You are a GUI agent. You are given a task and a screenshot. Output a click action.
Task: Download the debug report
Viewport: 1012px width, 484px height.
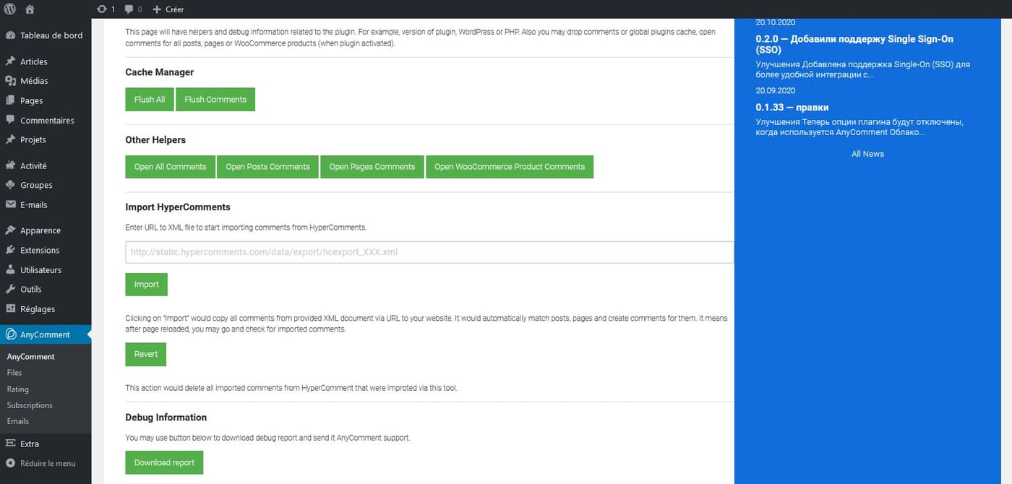164,463
